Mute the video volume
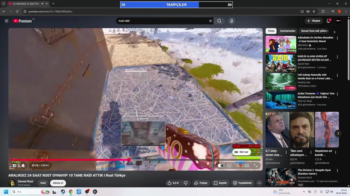 [x=24, y=165]
